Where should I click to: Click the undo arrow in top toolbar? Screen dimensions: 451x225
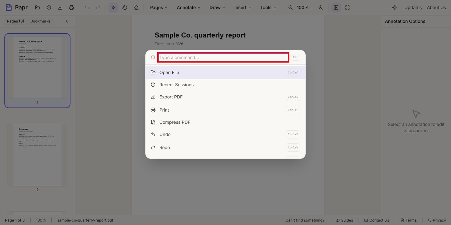87,7
